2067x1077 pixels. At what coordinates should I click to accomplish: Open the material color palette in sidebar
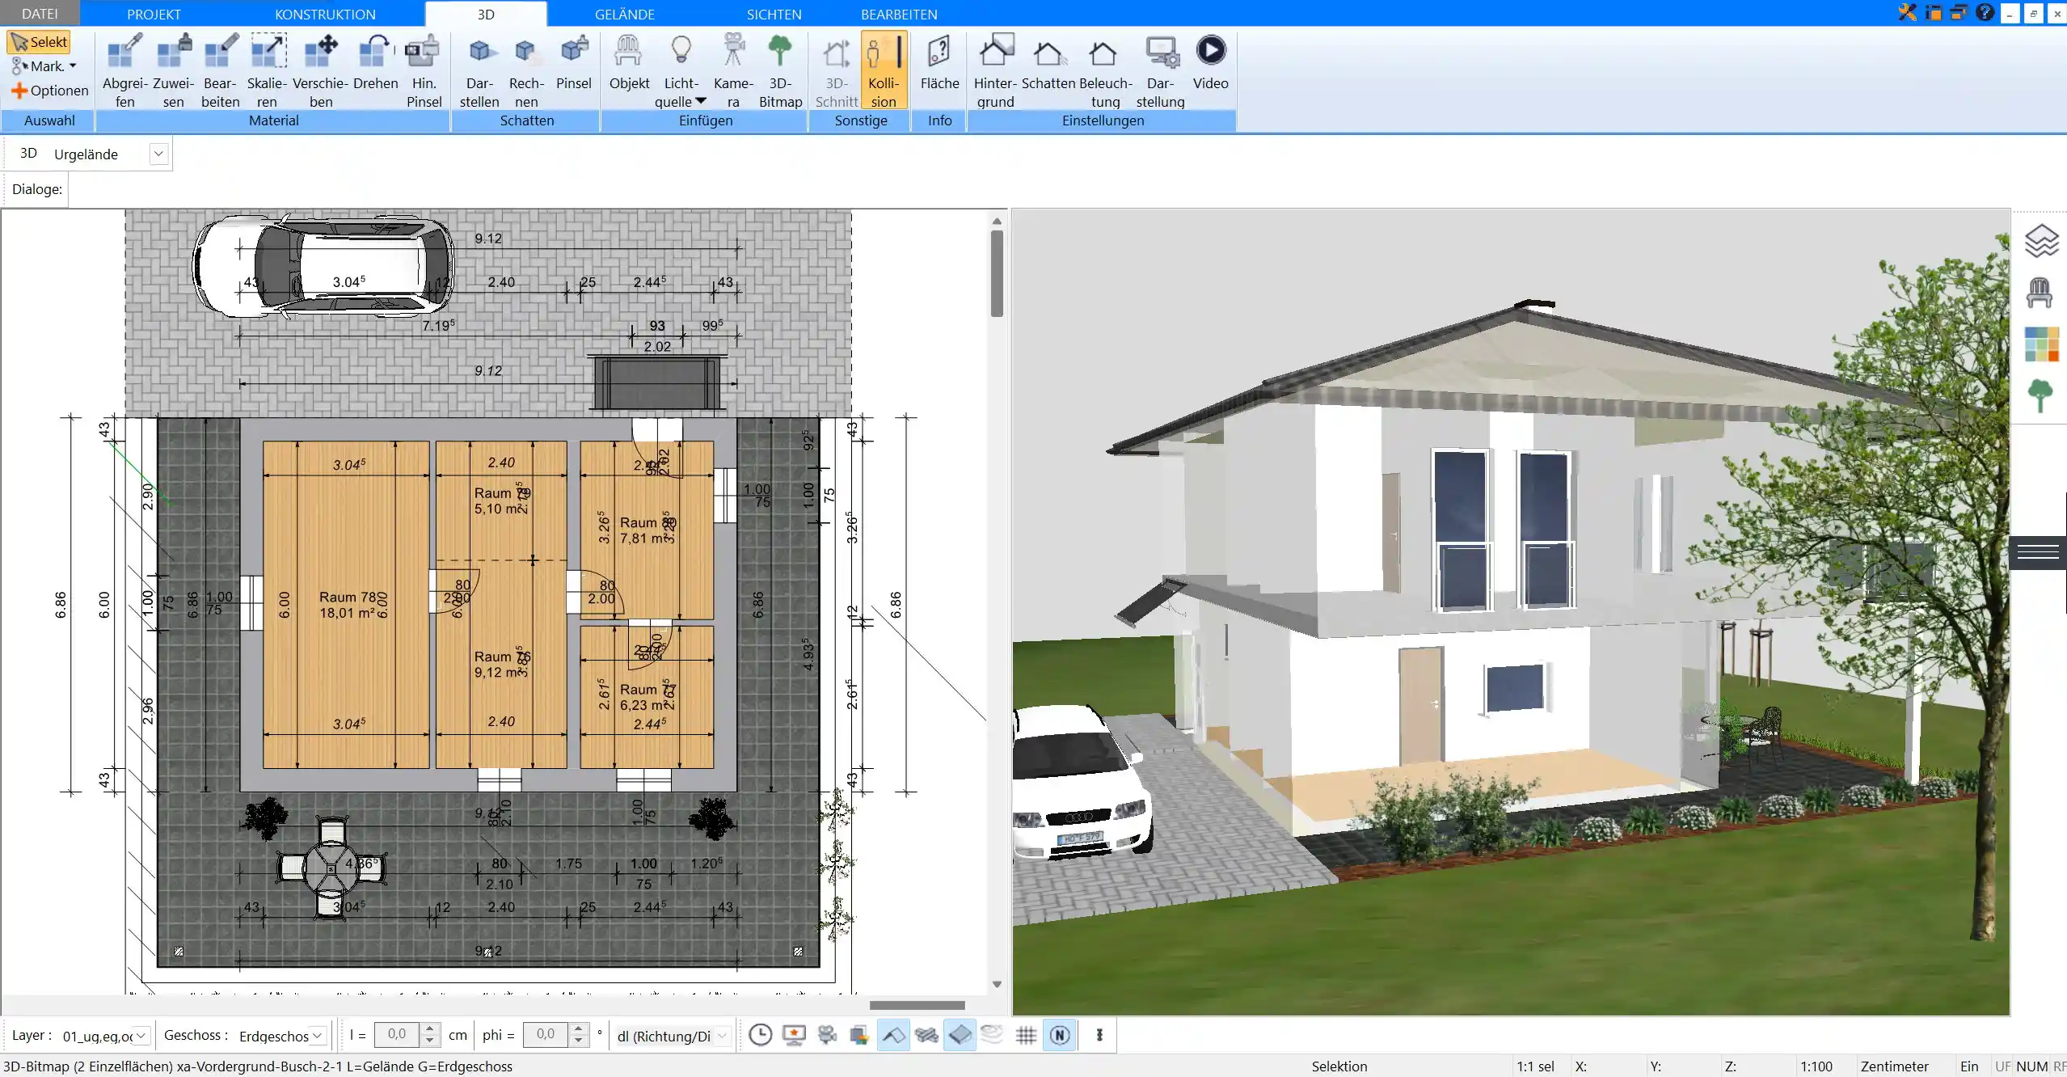[2041, 344]
